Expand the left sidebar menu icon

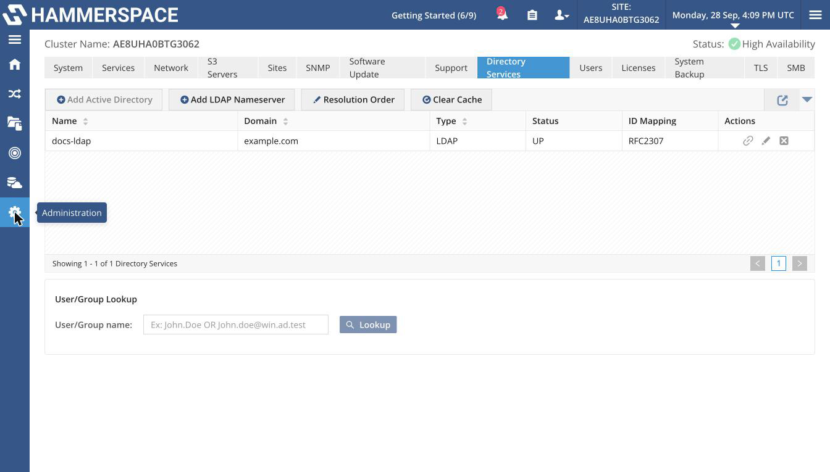15,39
